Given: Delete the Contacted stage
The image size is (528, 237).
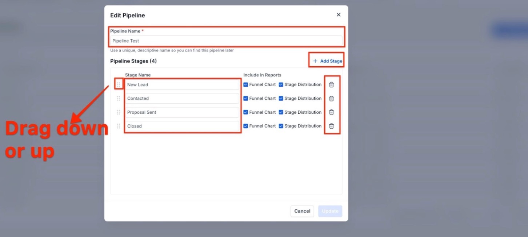Looking at the screenshot, I should [x=331, y=99].
